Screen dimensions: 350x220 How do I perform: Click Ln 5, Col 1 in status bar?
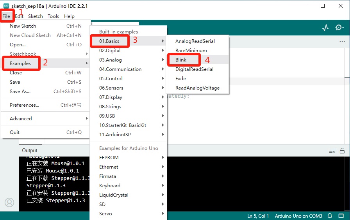pyautogui.click(x=258, y=216)
